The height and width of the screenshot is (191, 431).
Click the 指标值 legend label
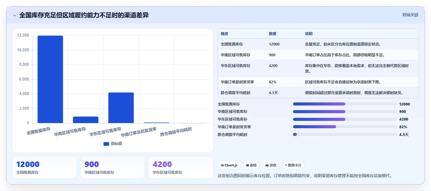point(116,144)
